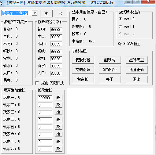156x155 pixels.
Task: Click the SKY网络 button
Action: point(110,70)
